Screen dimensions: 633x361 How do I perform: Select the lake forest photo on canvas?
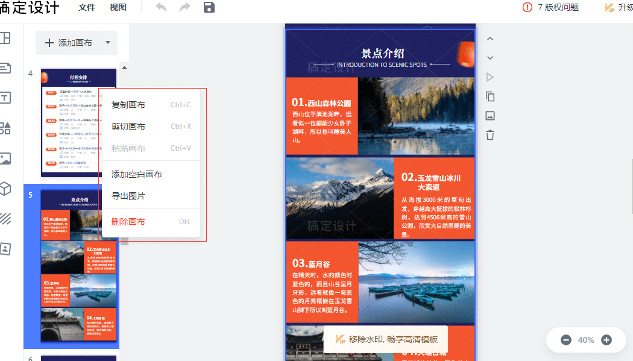[x=416, y=116]
